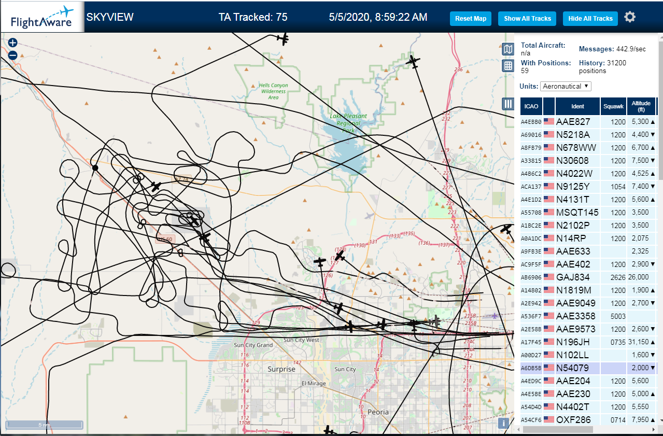Screen dimensions: 663x436
Task: Select the aircraft near Lake Pleasant's north shore
Action: pyautogui.click(x=413, y=62)
